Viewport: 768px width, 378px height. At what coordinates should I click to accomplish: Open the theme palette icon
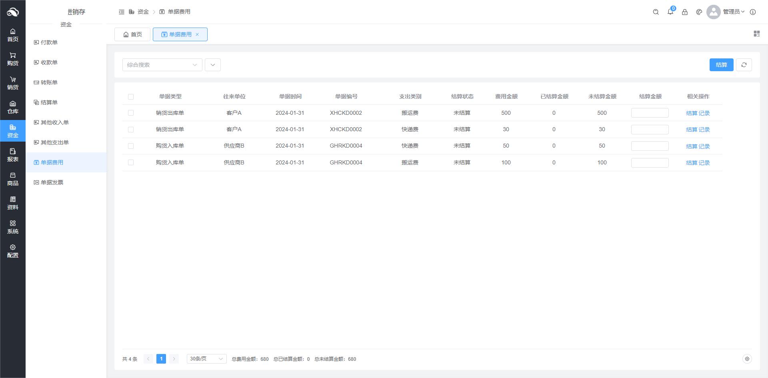(x=699, y=12)
